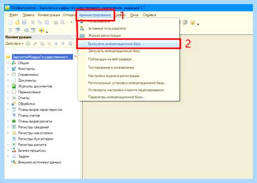Click the move up arrow in configuration panel
Screen dimensions: 257x183
coord(56,44)
